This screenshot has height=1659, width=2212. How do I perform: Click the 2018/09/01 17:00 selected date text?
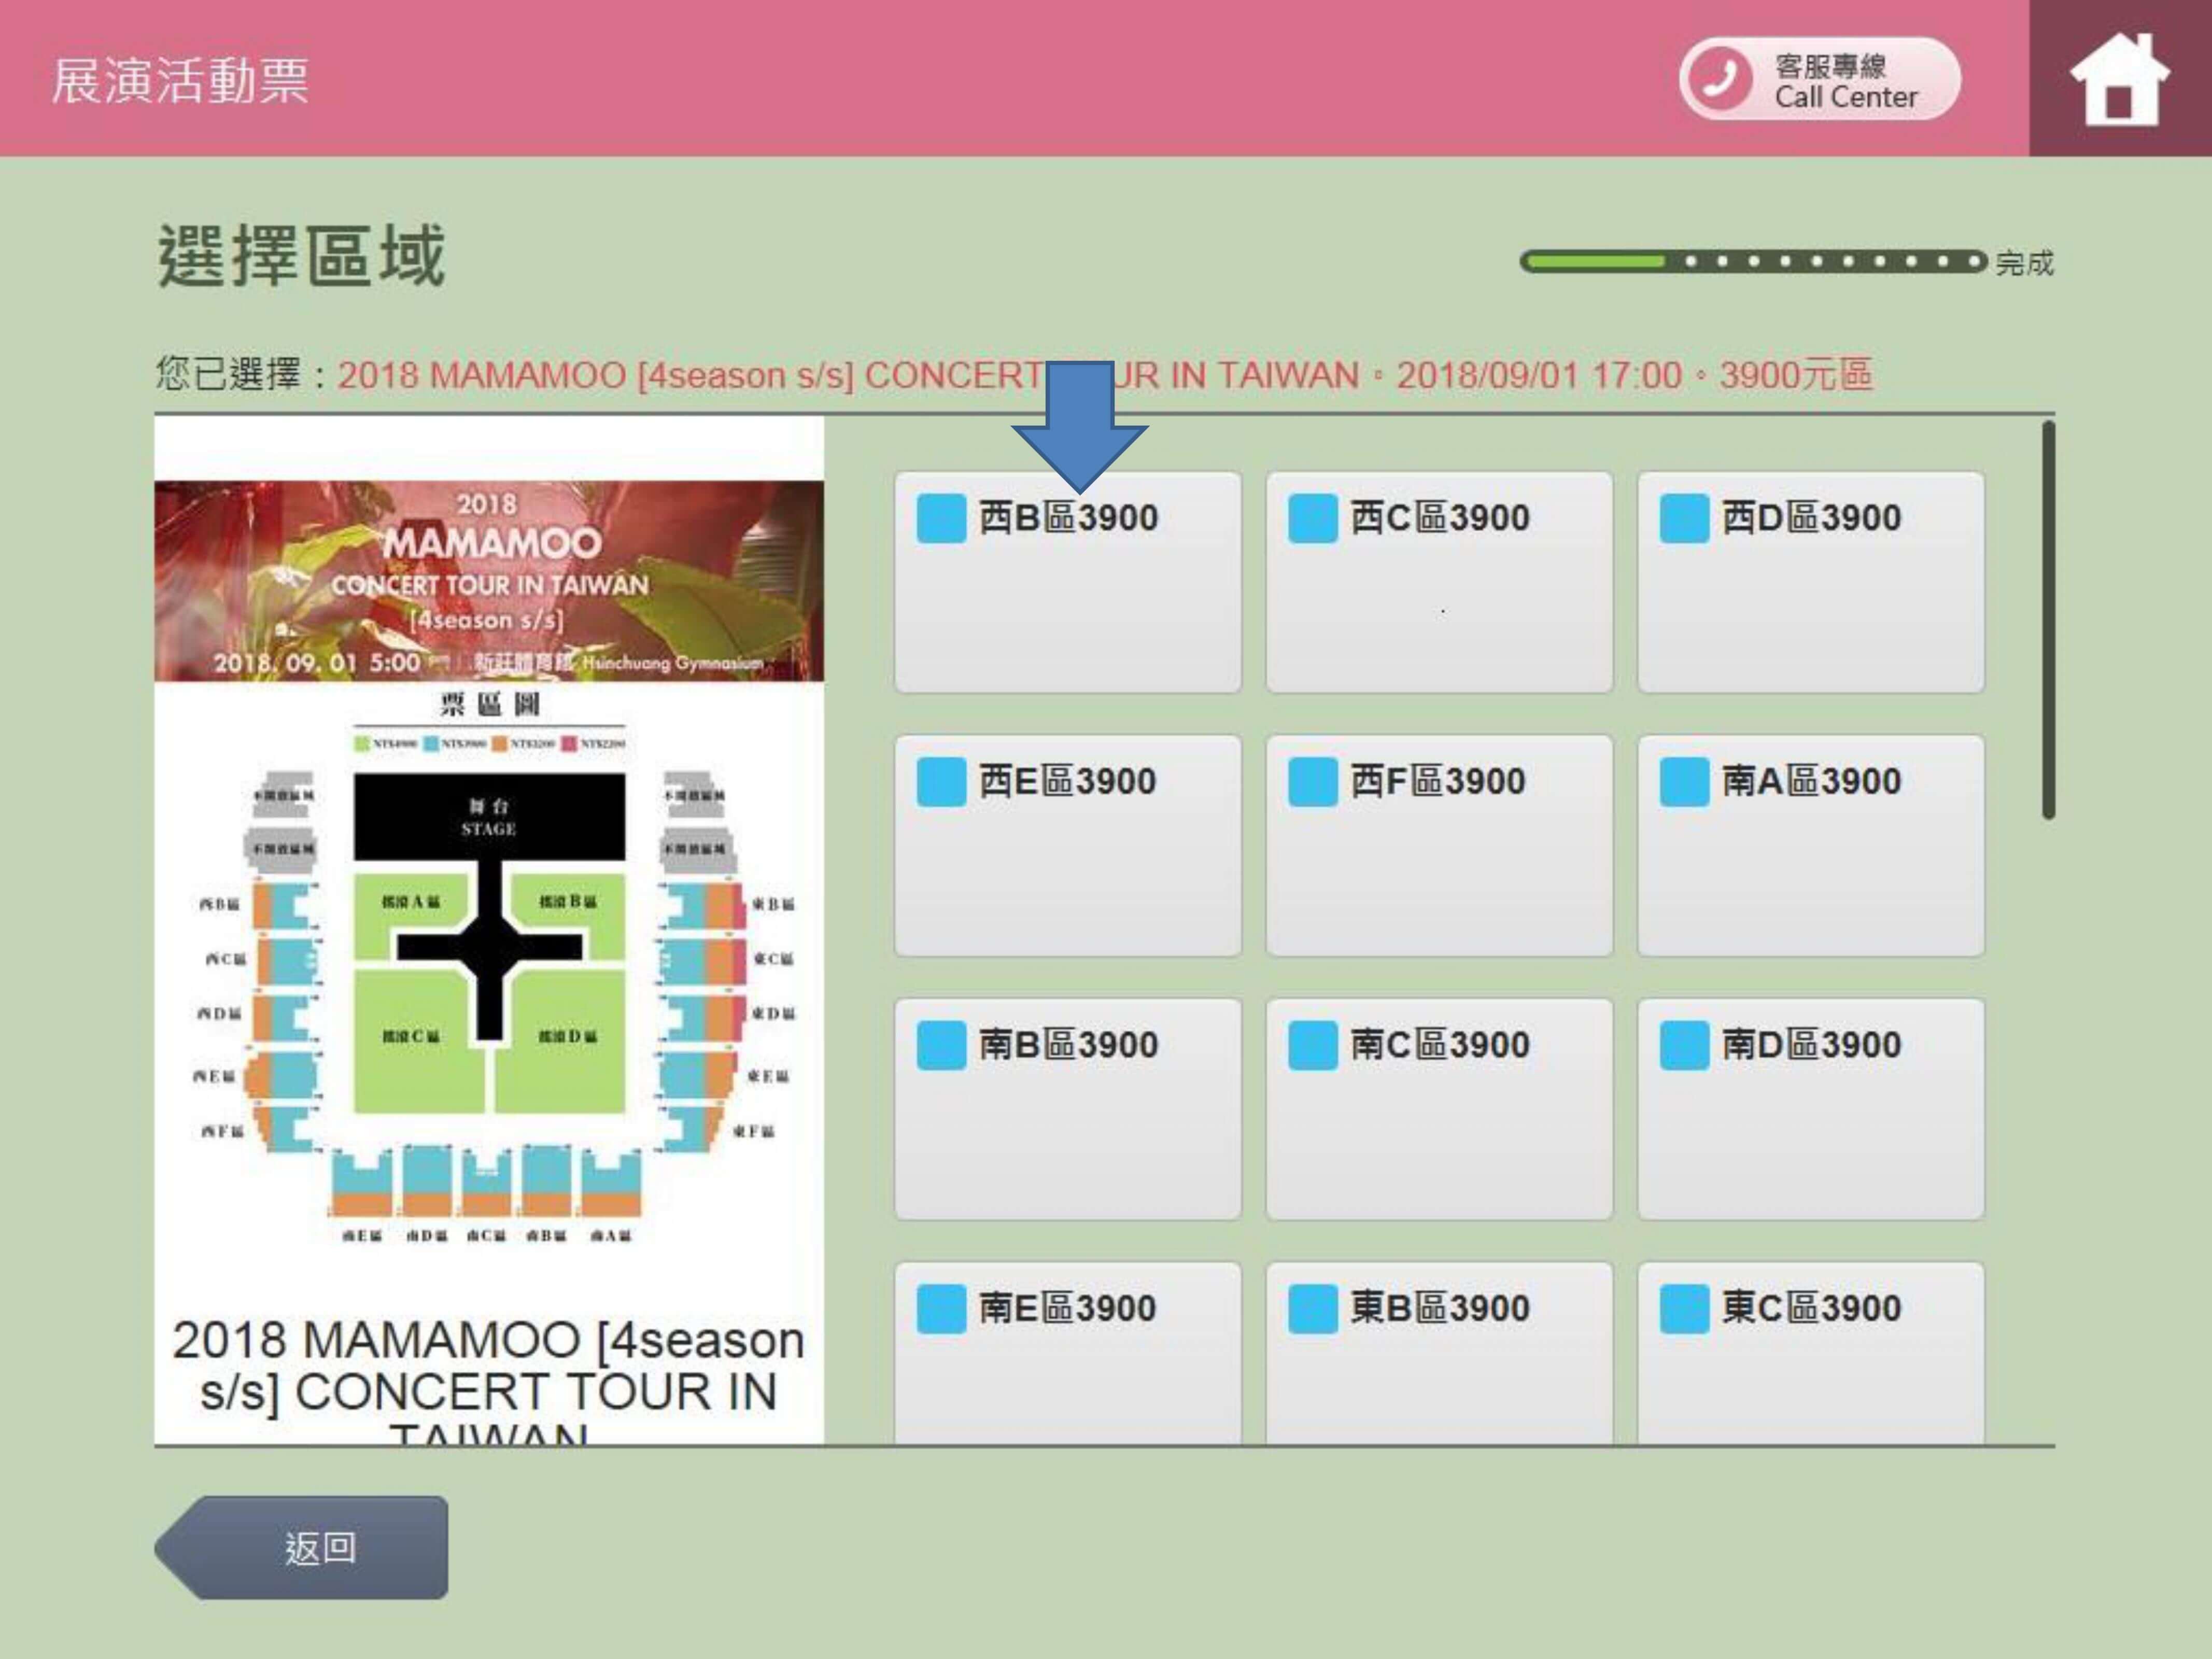pyautogui.click(x=1539, y=375)
